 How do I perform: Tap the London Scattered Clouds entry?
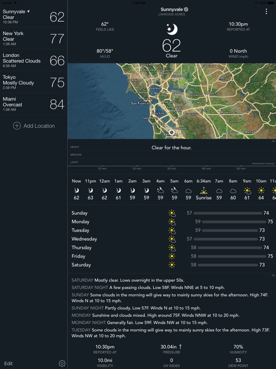pos(34,60)
